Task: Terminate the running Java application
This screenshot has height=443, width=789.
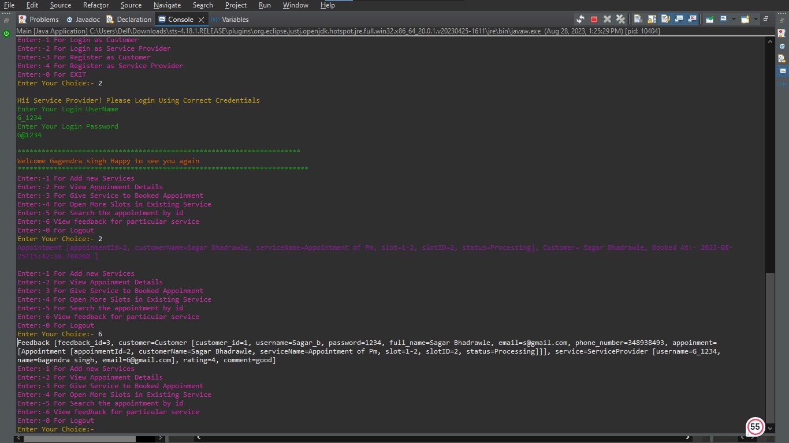Action: coord(594,19)
